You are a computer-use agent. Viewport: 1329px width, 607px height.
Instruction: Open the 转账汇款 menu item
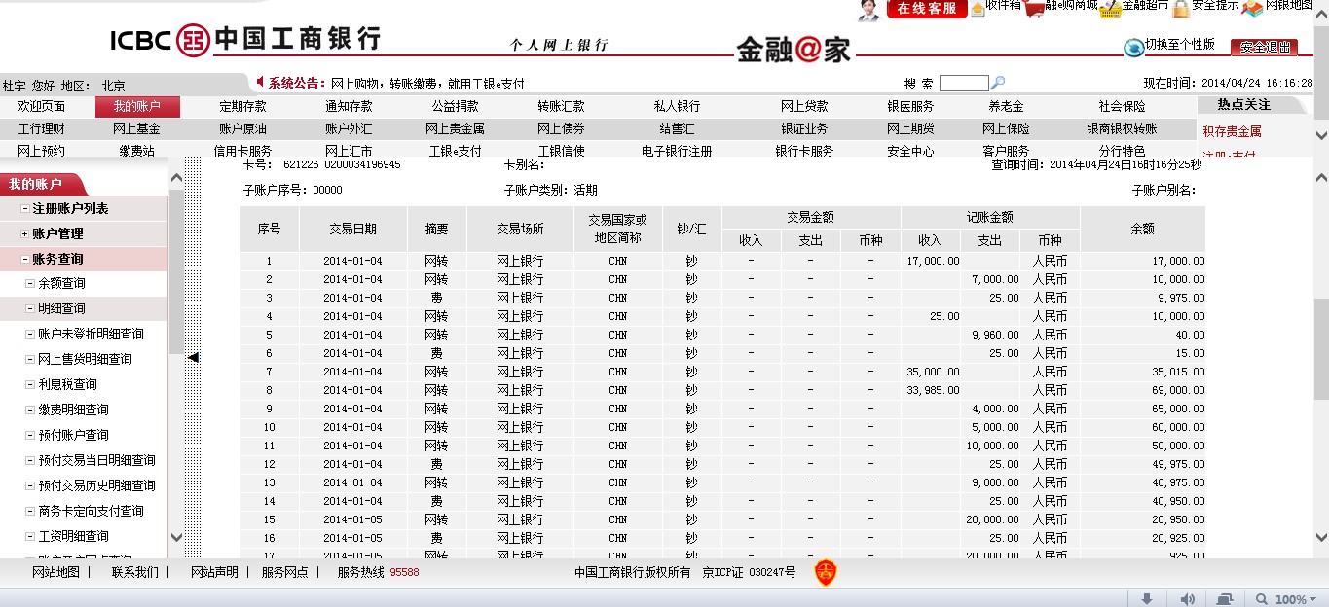point(561,106)
